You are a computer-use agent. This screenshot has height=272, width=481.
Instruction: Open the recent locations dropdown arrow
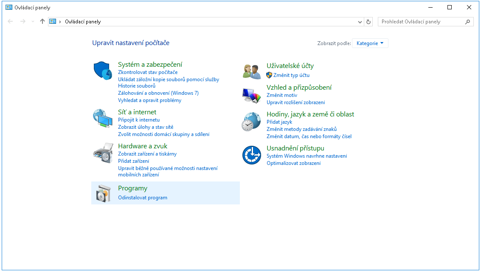[x=33, y=22]
